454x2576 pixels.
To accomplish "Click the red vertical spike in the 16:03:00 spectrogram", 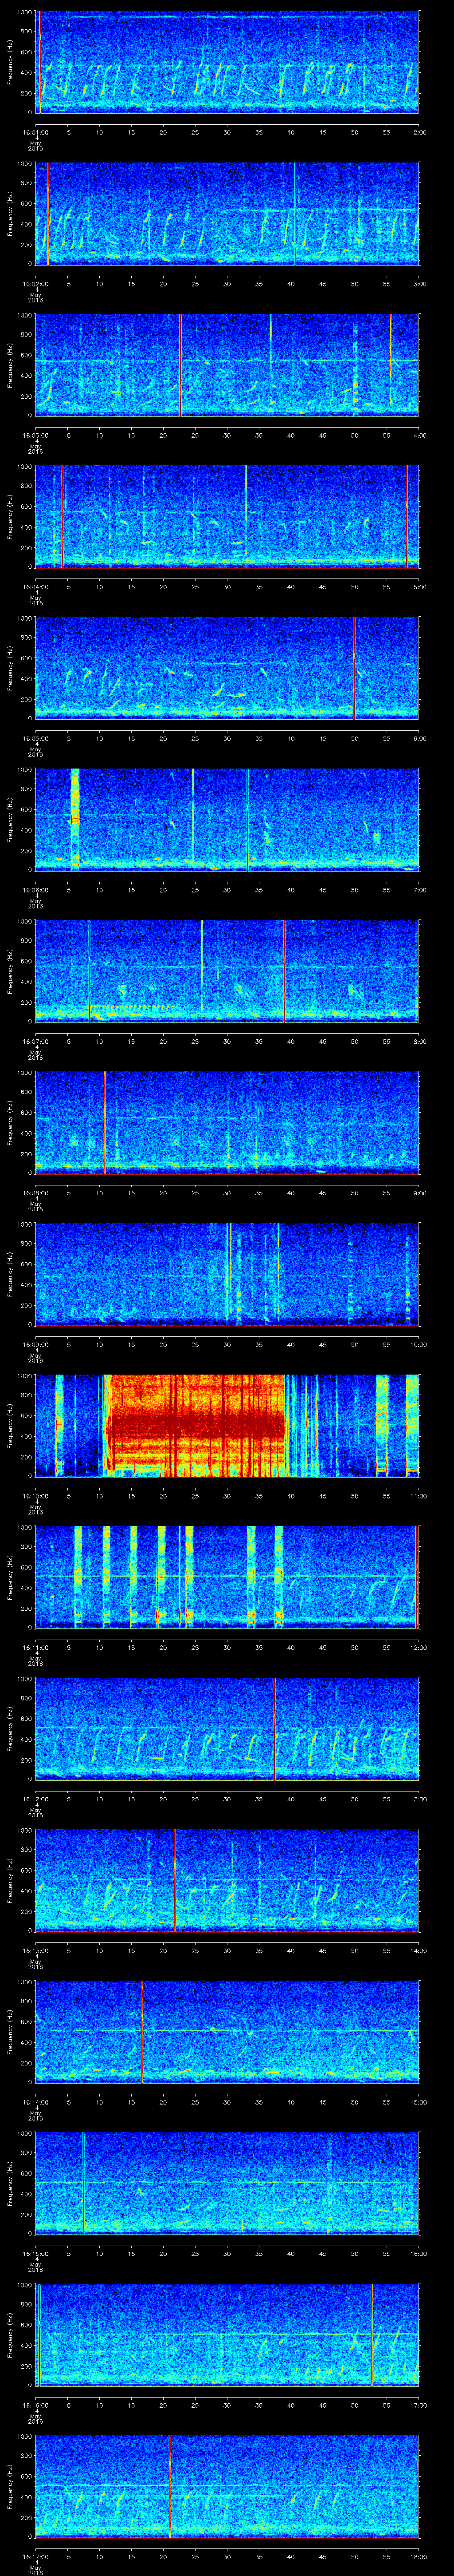I will 180,365.
